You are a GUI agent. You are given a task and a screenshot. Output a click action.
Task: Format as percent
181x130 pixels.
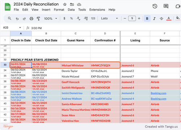[71, 18]
